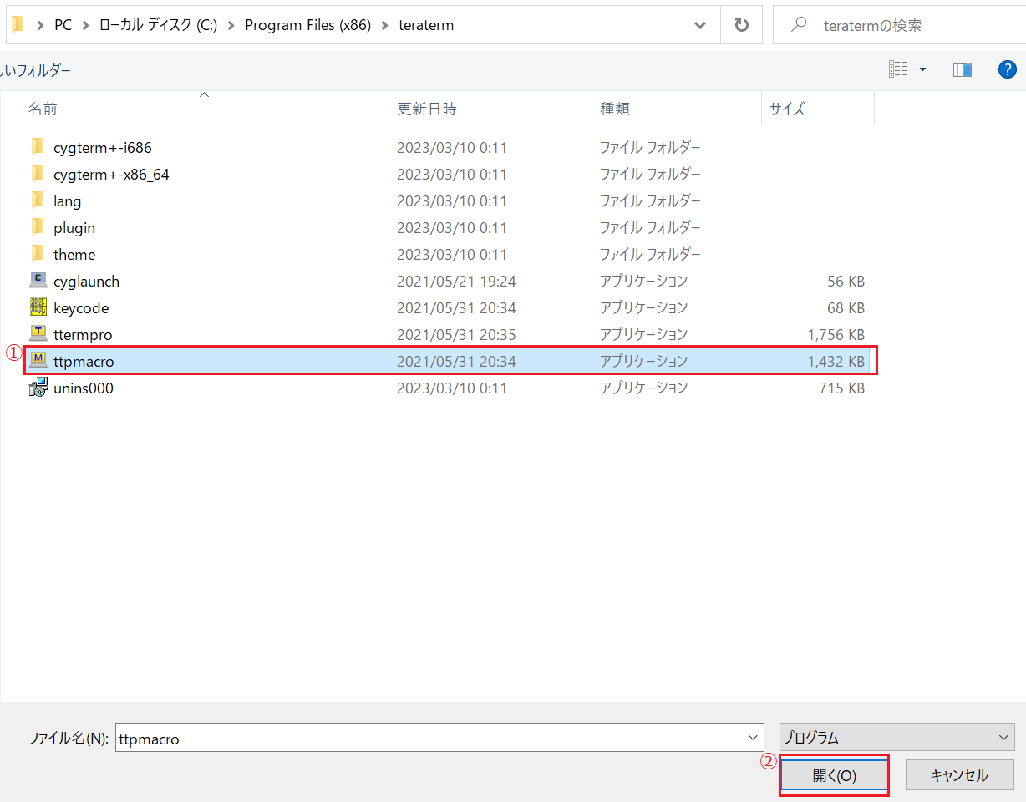Image resolution: width=1026 pixels, height=802 pixels.
Task: Sort by the 名前 column header
Action: (43, 109)
